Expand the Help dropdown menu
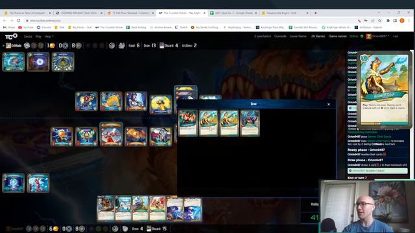The height and width of the screenshot is (233, 415). click(x=49, y=36)
